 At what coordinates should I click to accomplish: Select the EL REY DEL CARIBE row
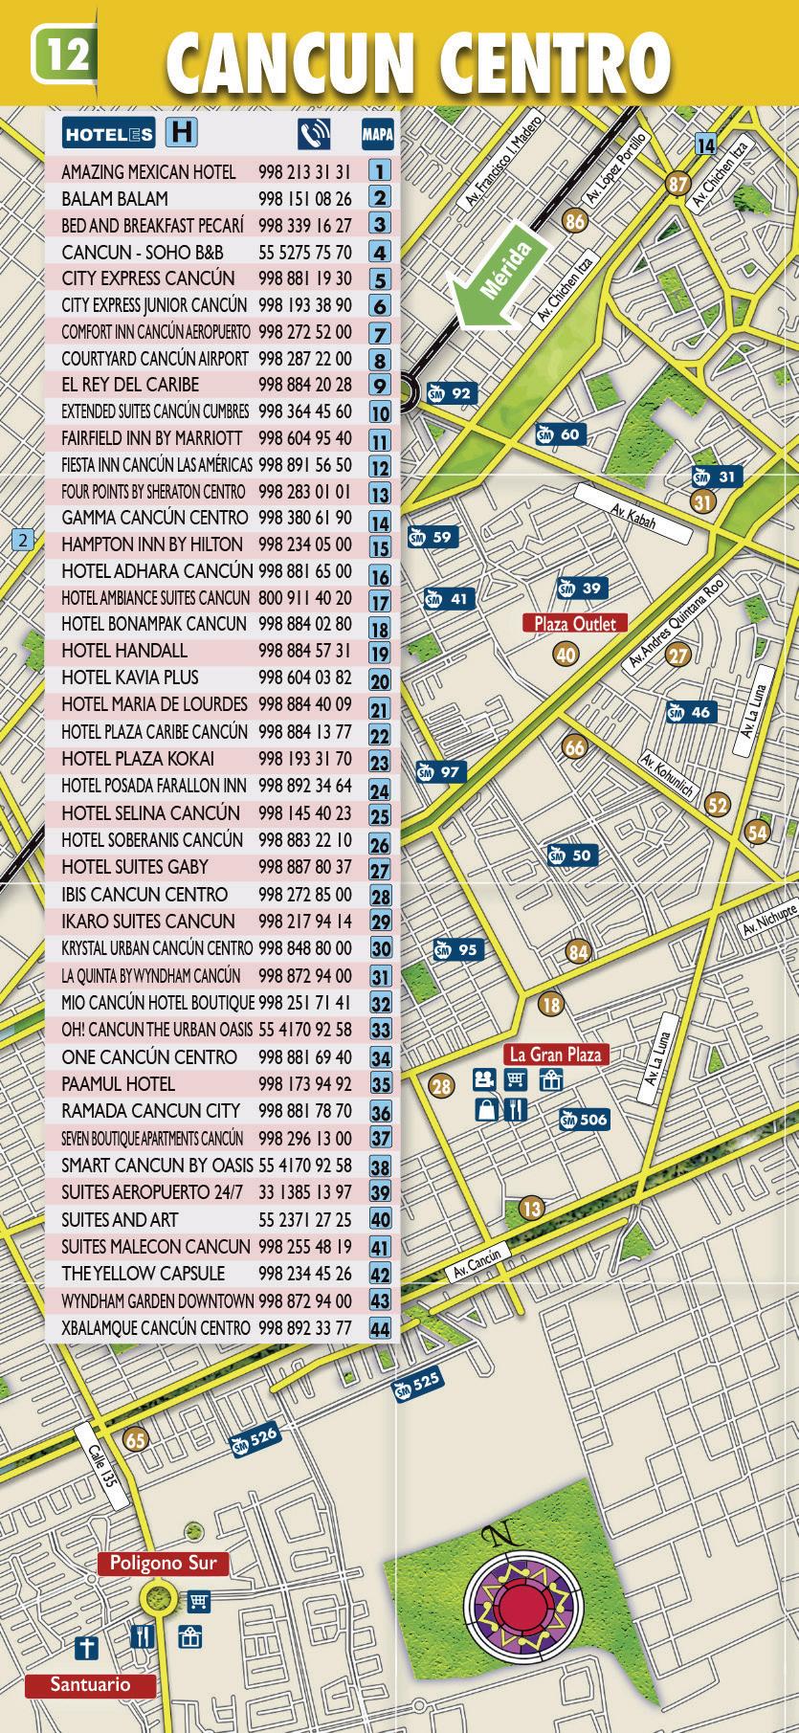click(x=222, y=385)
